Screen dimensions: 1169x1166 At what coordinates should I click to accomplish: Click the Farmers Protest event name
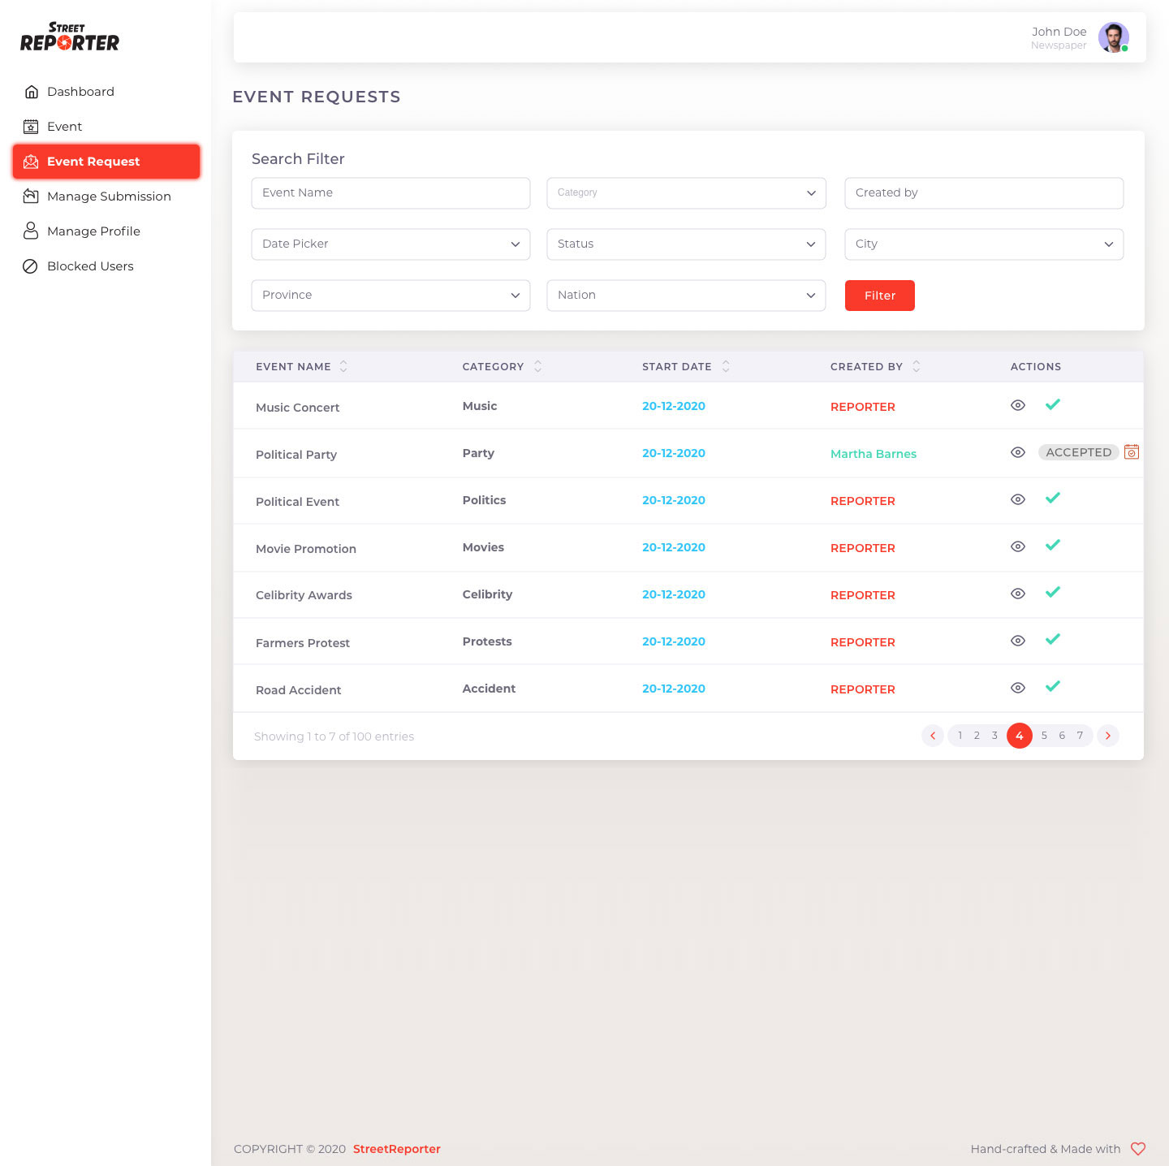[303, 643]
